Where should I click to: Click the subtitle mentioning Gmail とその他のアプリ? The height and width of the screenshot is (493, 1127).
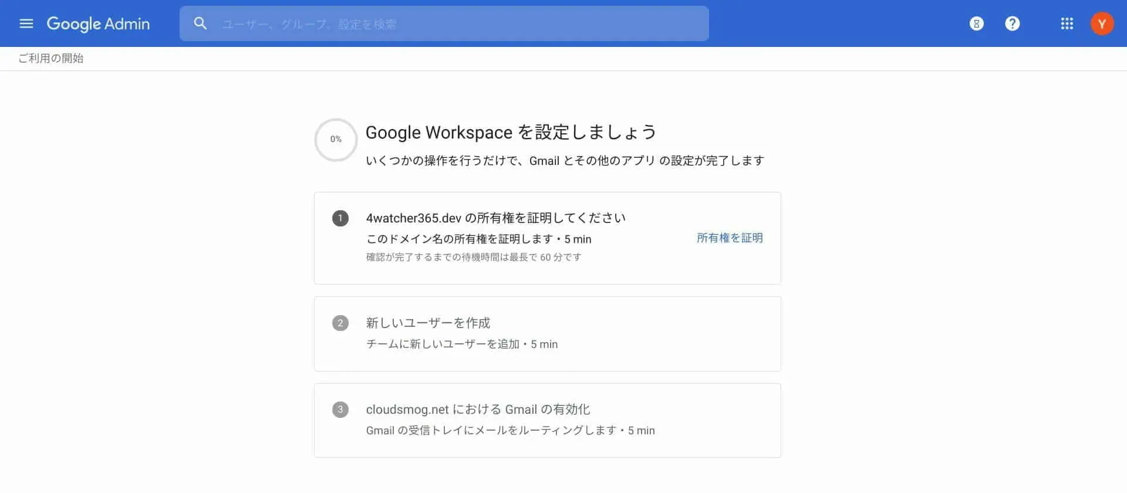(x=565, y=160)
